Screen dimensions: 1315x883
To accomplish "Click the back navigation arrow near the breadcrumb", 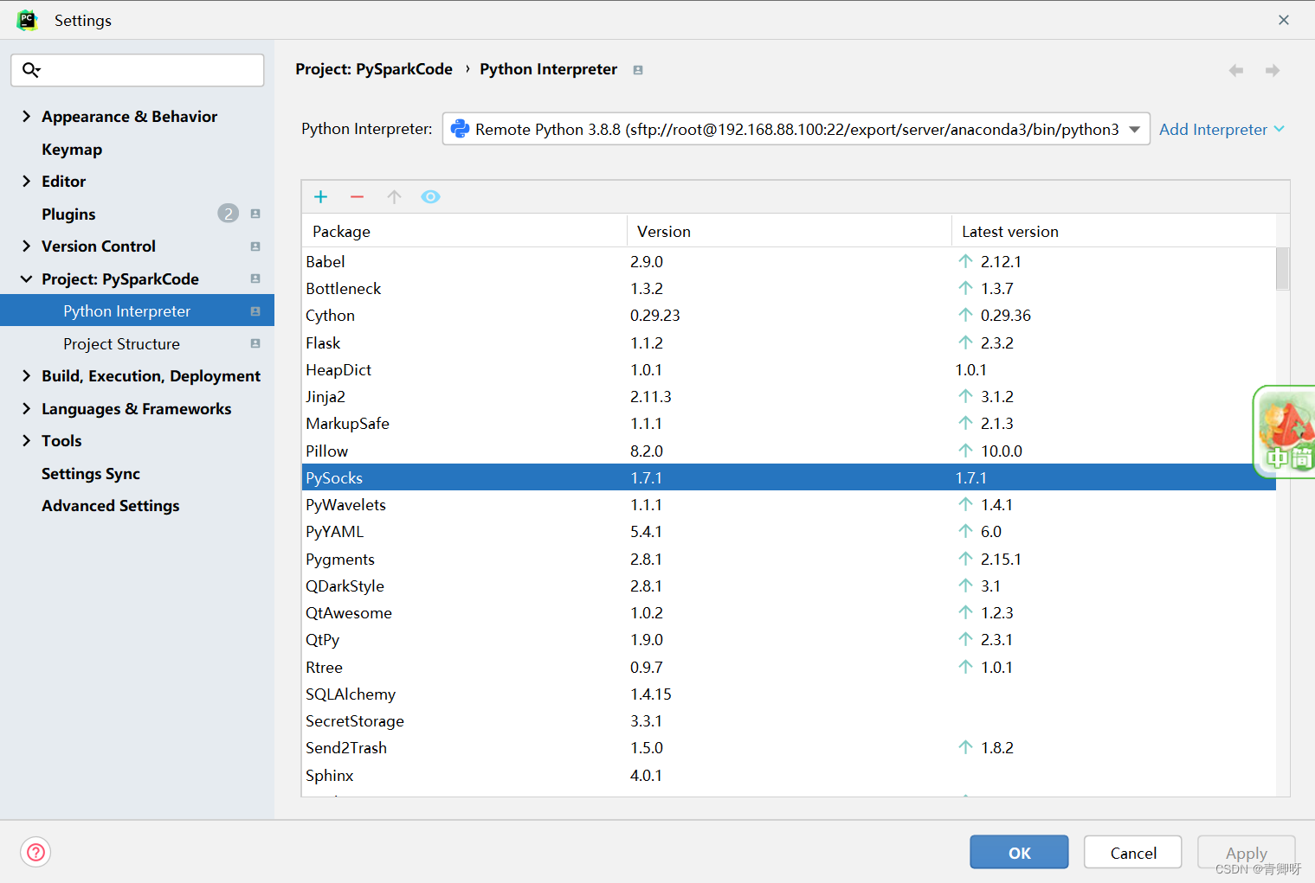I will click(1235, 70).
